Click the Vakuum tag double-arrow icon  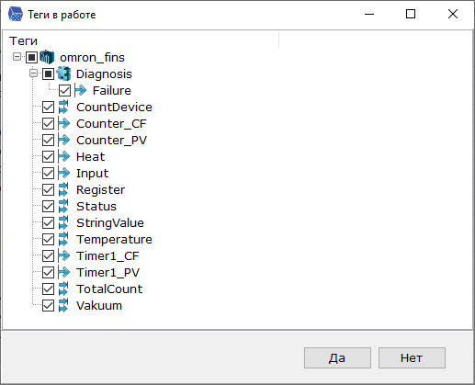[63, 305]
